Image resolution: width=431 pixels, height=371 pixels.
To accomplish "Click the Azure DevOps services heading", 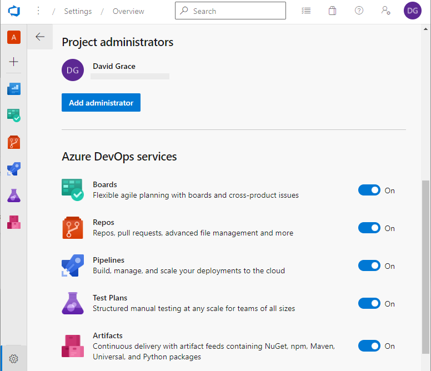I will click(119, 157).
